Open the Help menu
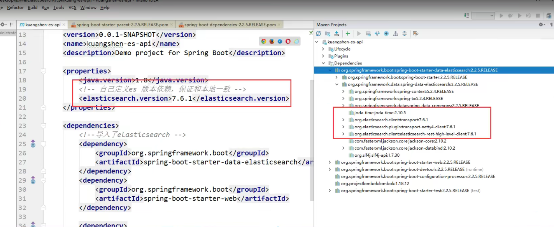This screenshot has height=227, width=554. [x=105, y=7]
